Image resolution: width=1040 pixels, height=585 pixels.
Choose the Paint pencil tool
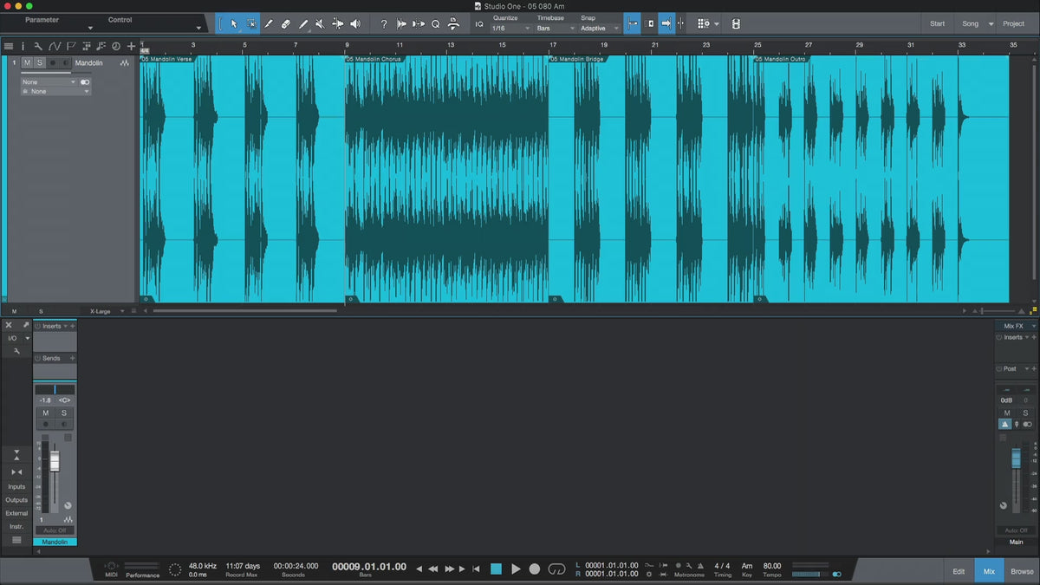(302, 23)
